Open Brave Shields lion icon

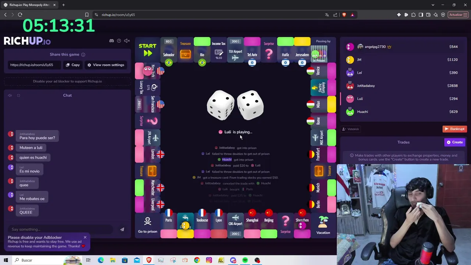[344, 15]
